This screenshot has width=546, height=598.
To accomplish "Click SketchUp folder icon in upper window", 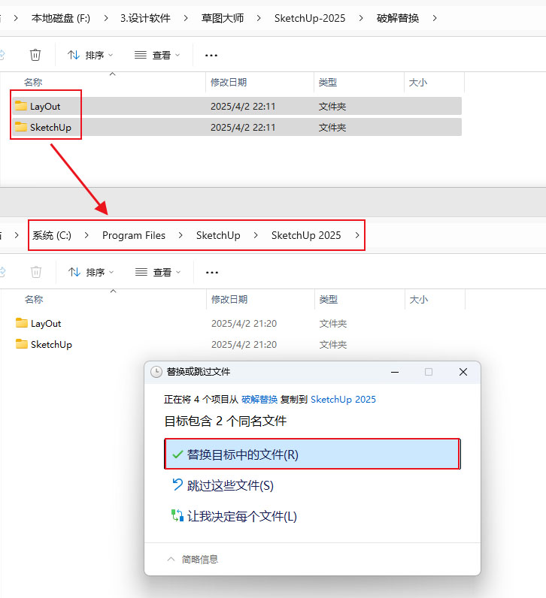I will (x=21, y=127).
